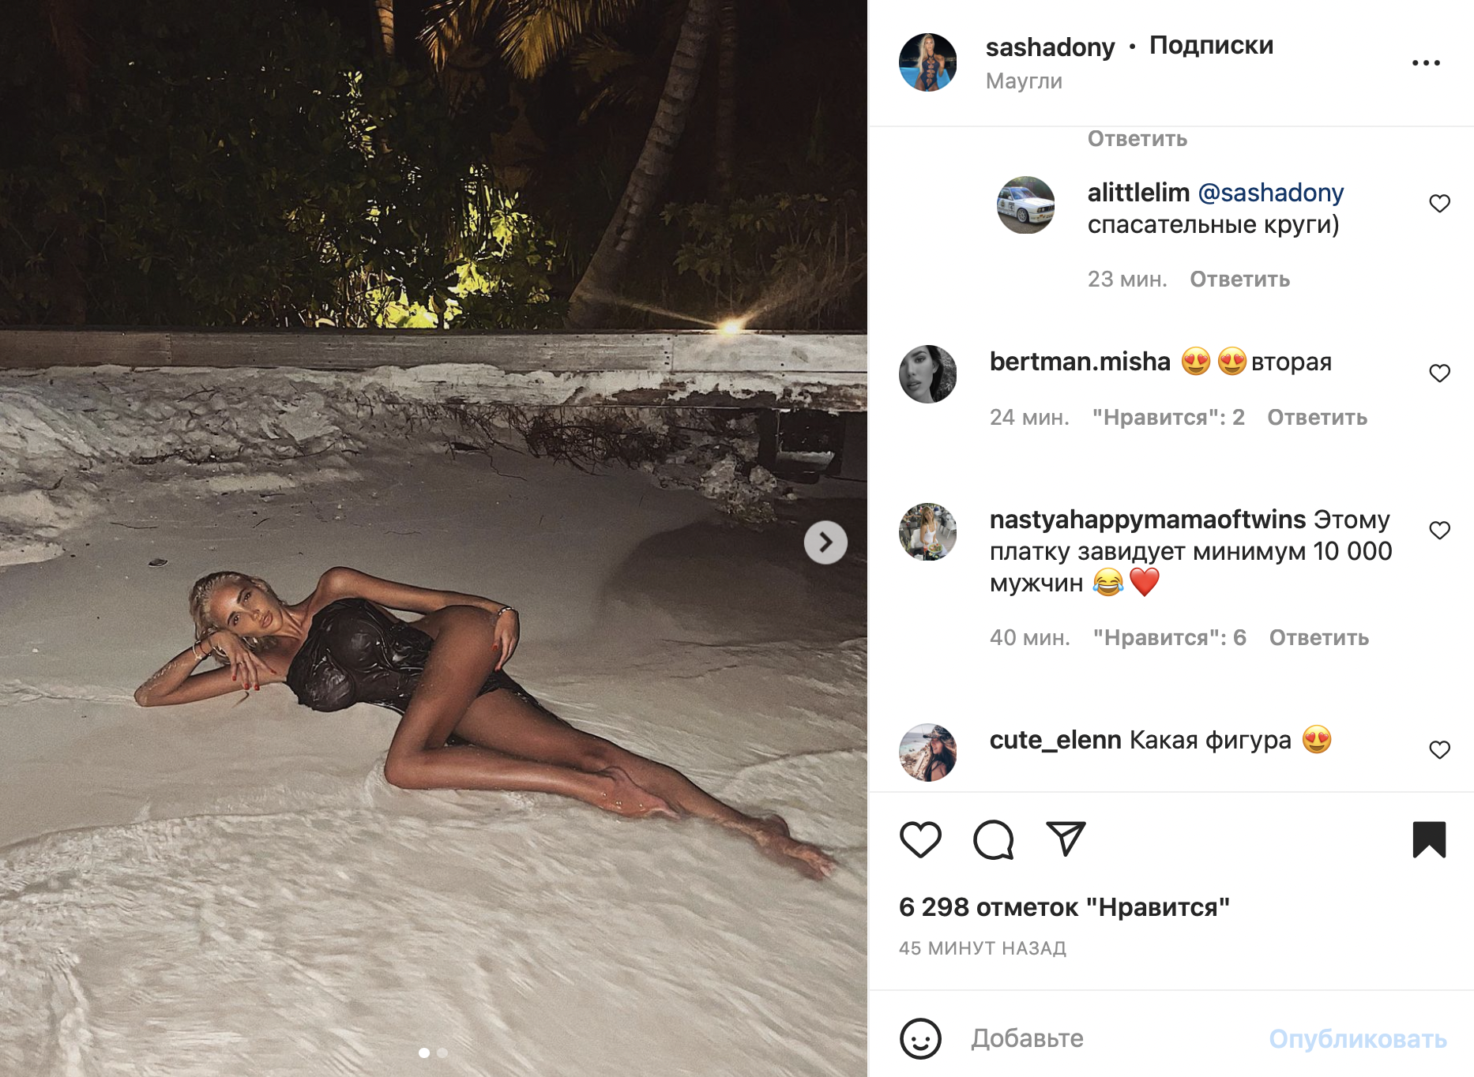Click the add comment input field
This screenshot has height=1077, width=1474.
[x=1106, y=1038]
